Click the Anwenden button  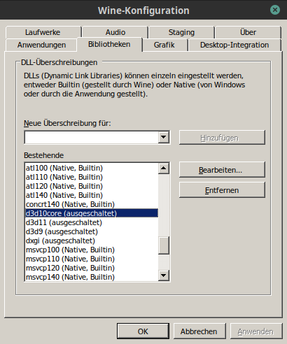coord(256,331)
